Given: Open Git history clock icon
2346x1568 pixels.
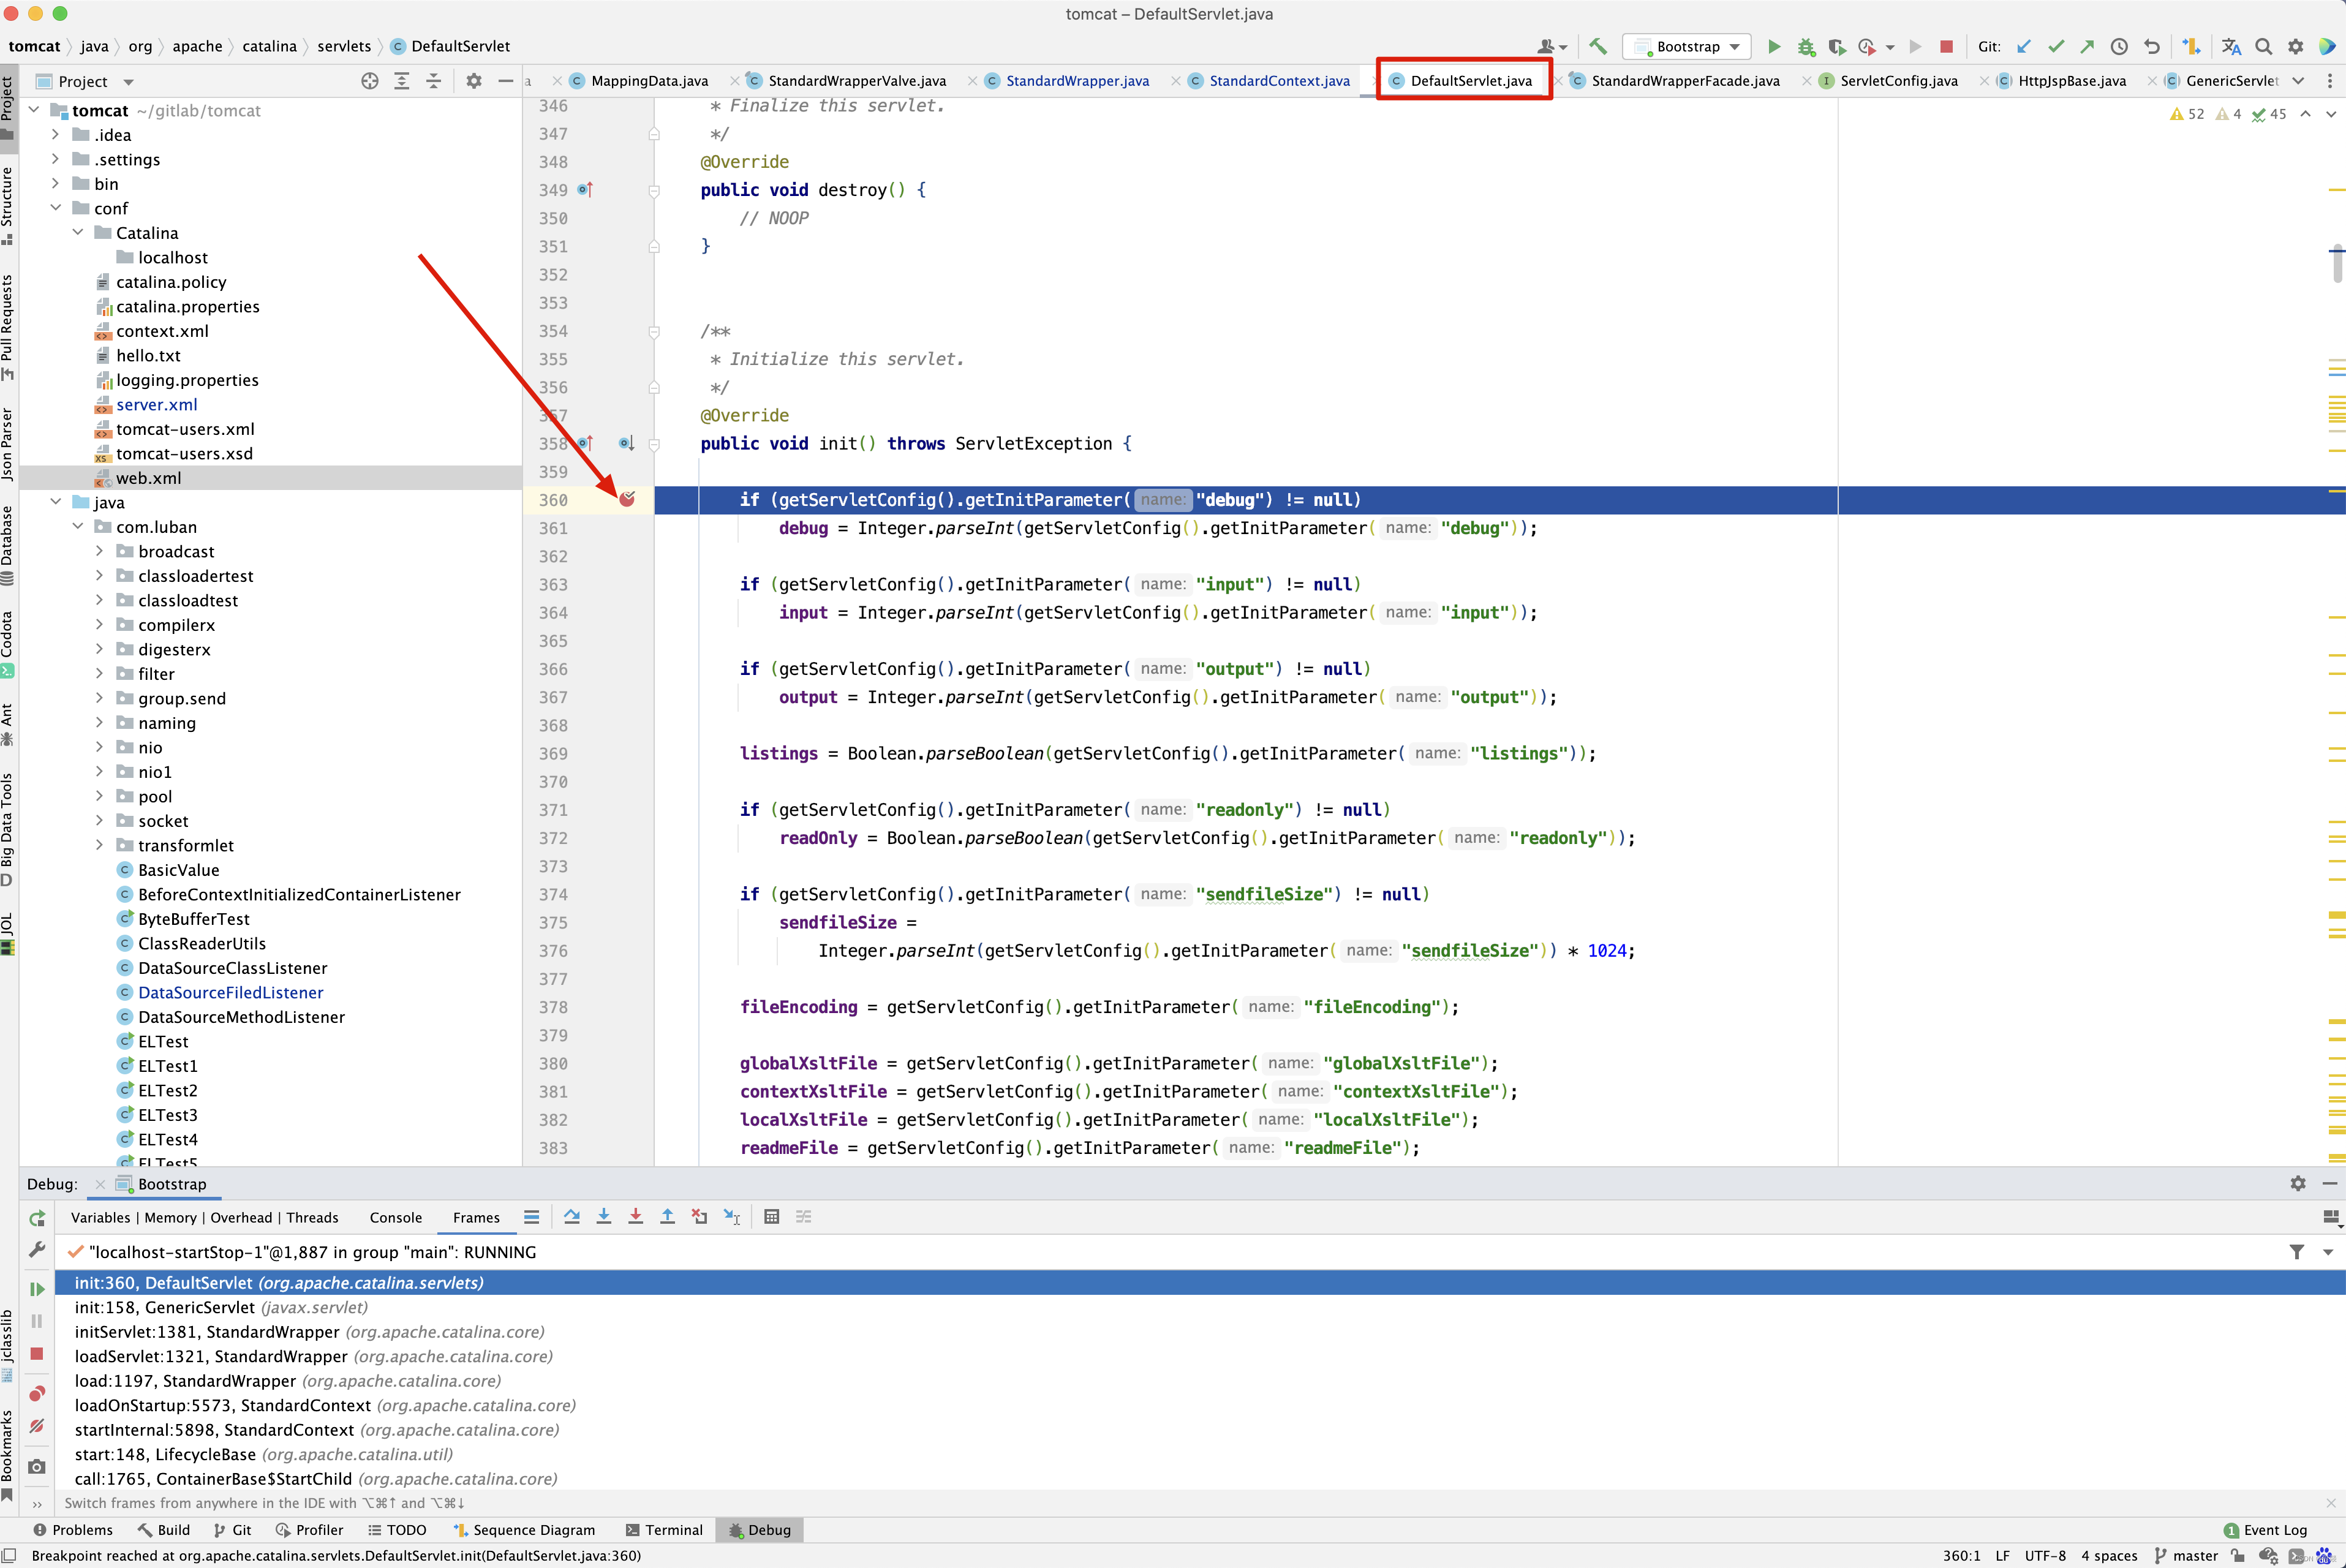Looking at the screenshot, I should (2119, 46).
